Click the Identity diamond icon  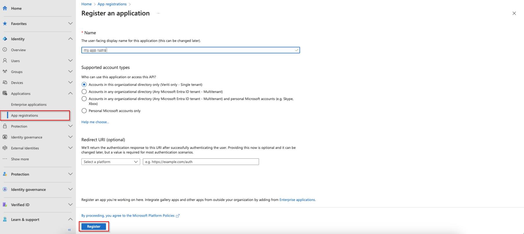5,39
